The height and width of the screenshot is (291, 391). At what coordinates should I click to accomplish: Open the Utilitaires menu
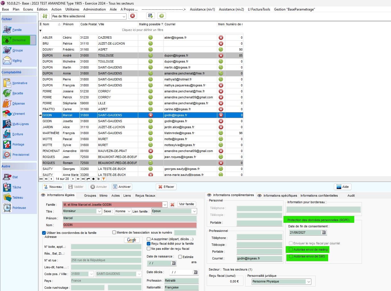click(x=72, y=9)
